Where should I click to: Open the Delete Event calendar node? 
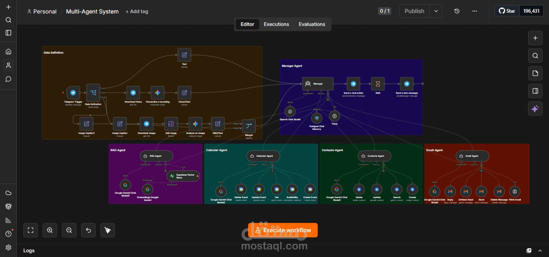241,190
